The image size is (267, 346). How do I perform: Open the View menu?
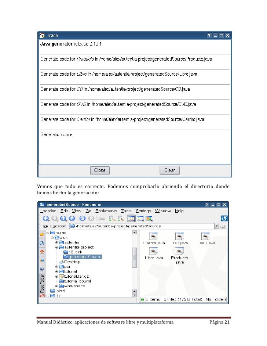point(77,211)
